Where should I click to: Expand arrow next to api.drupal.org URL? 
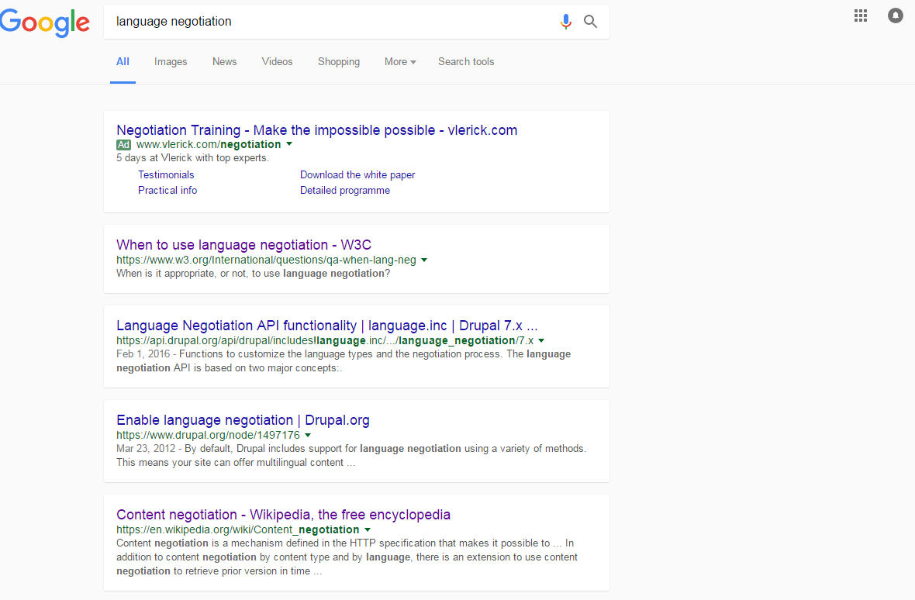point(541,340)
